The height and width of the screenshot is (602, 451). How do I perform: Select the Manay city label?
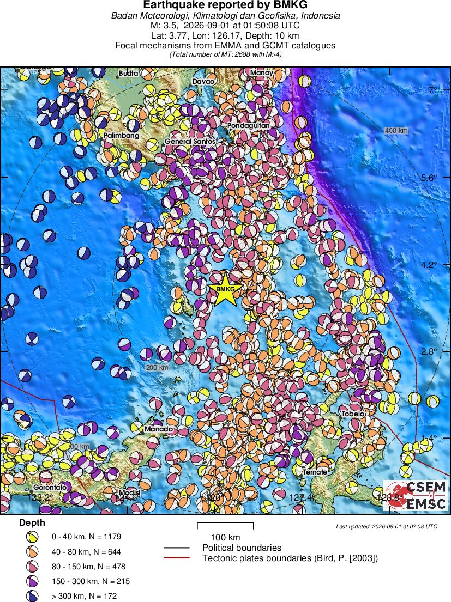pyautogui.click(x=262, y=72)
